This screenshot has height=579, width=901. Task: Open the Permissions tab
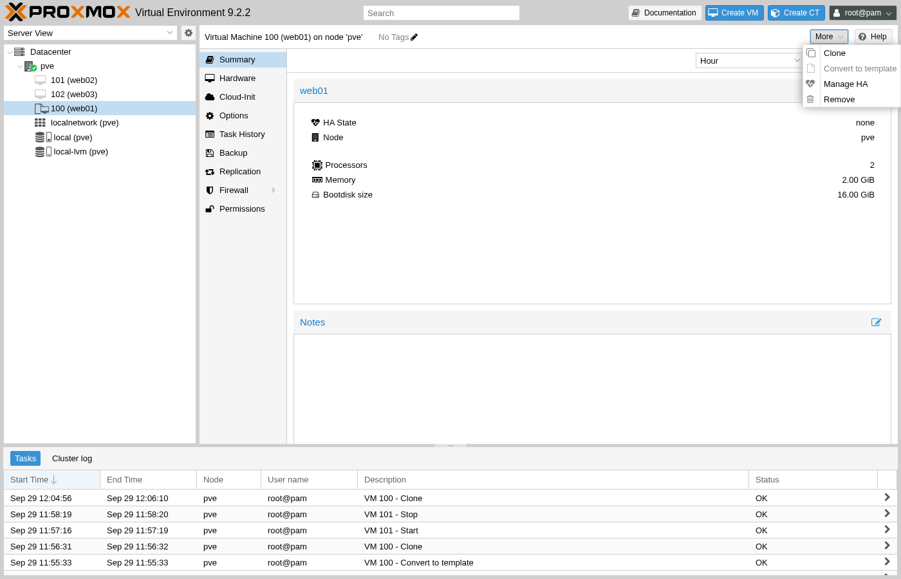pos(243,209)
